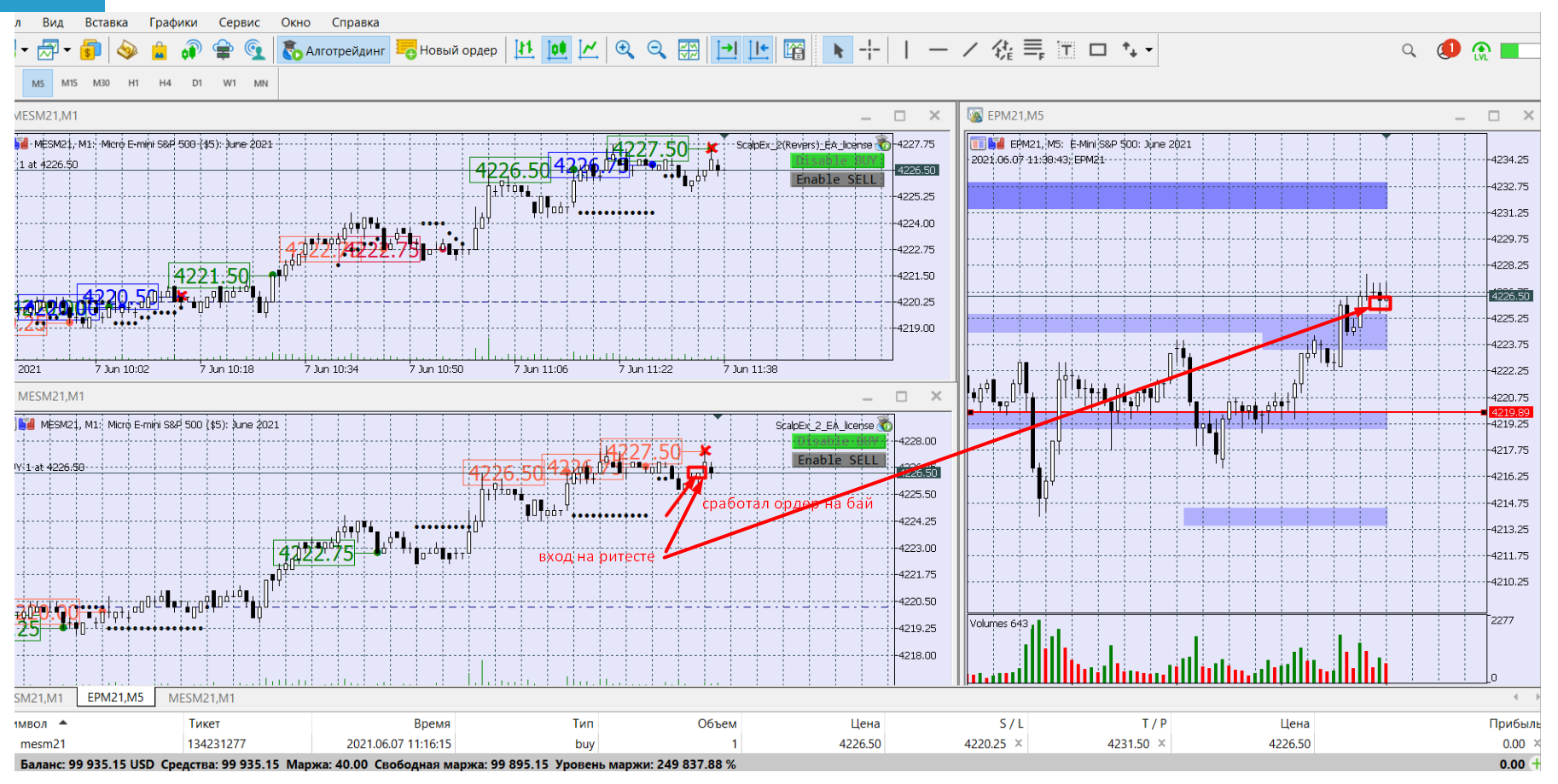
Task: Zoom in on the chart
Action: (625, 50)
